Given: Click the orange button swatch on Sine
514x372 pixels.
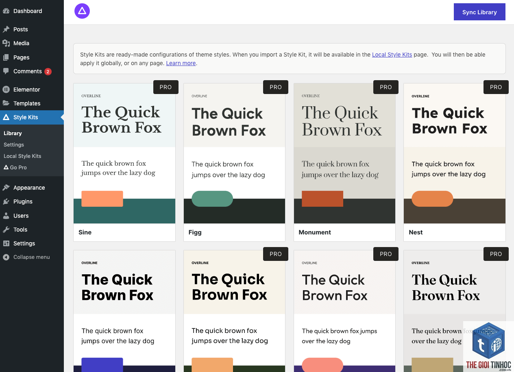Looking at the screenshot, I should pyautogui.click(x=102, y=199).
